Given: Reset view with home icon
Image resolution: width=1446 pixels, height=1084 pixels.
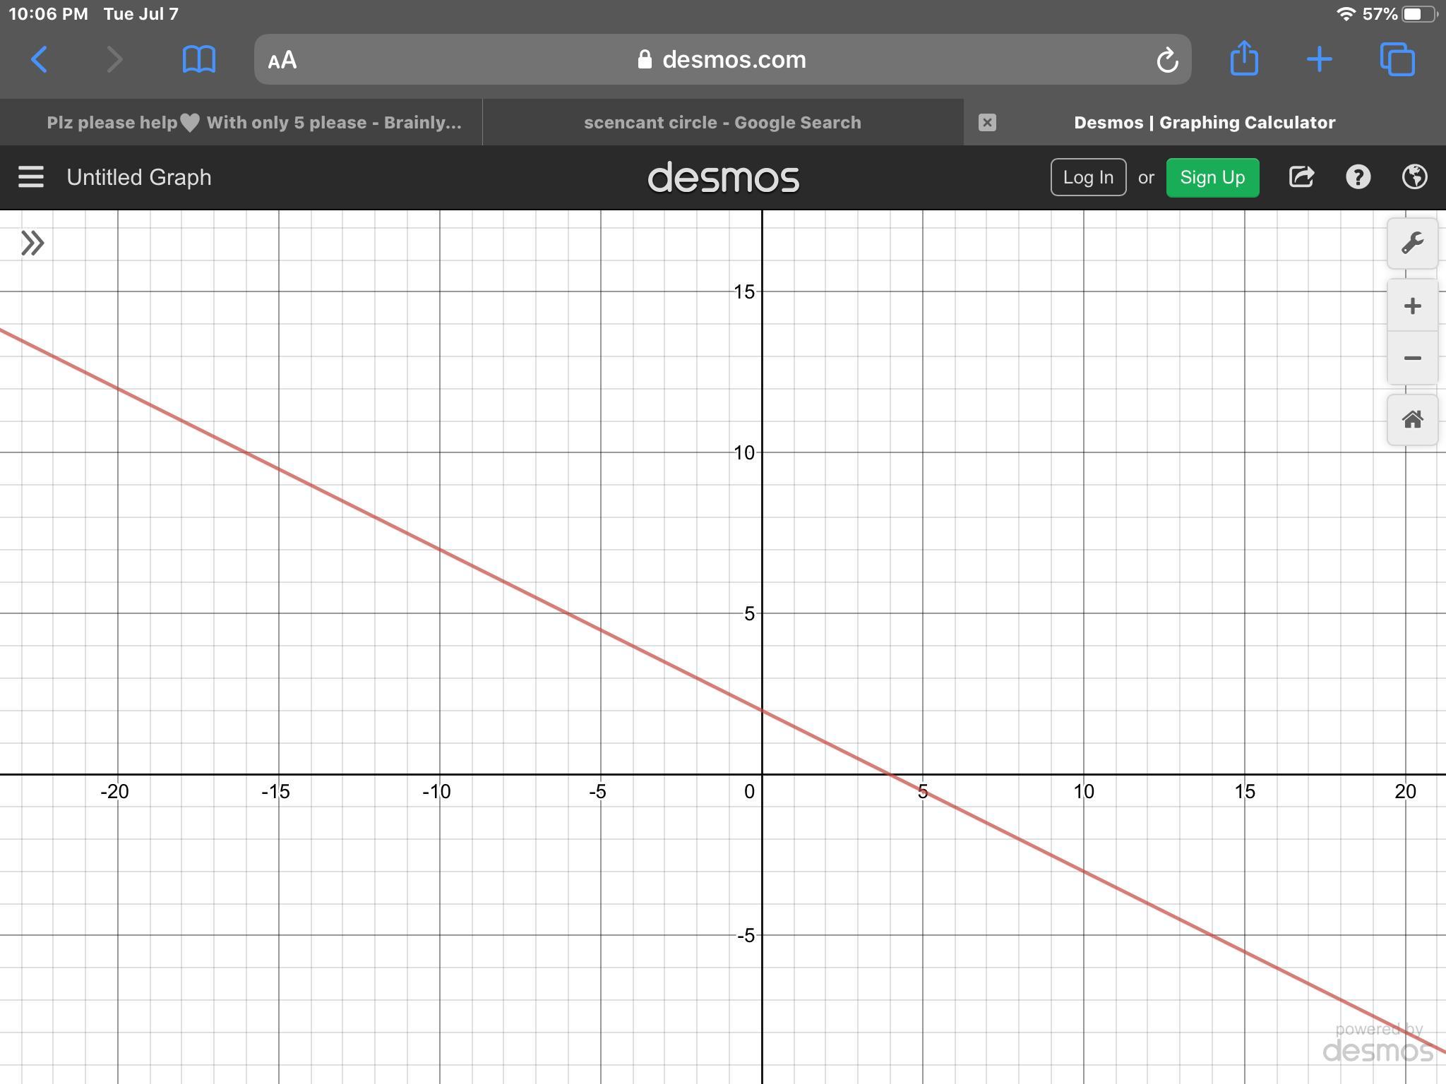Looking at the screenshot, I should click(1412, 420).
